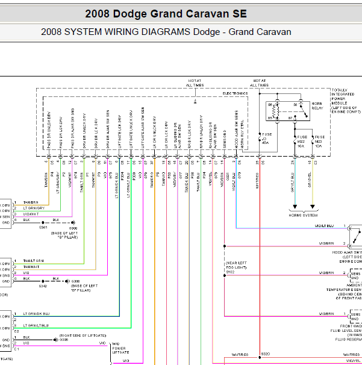Click the '(RIGHT SIDE OF LIFTGATE)' note
The height and width of the screenshot is (365, 362).
coord(83,335)
